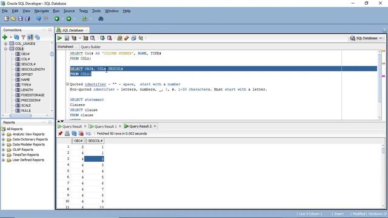Click the filter funnel icon in Connections

(x=23, y=37)
